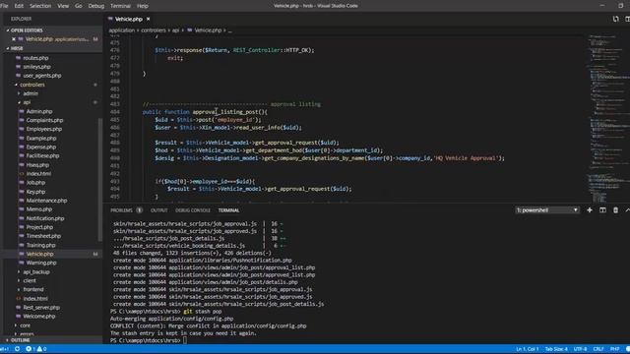Viewport: 630px width, 354px height.
Task: Open Memo.php file
Action: pos(39,209)
